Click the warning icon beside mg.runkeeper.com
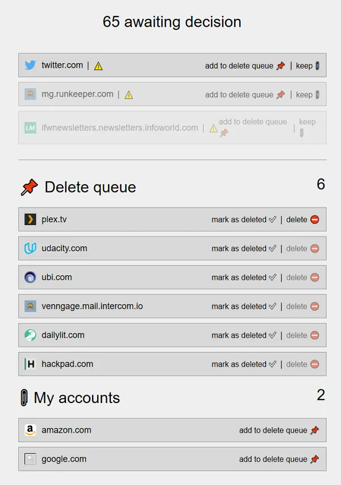Viewport: 341px width, 485px height. tap(128, 95)
